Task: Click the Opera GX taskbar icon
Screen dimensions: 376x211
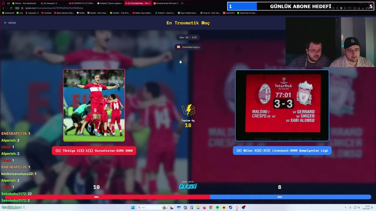Action: pyautogui.click(x=237, y=207)
